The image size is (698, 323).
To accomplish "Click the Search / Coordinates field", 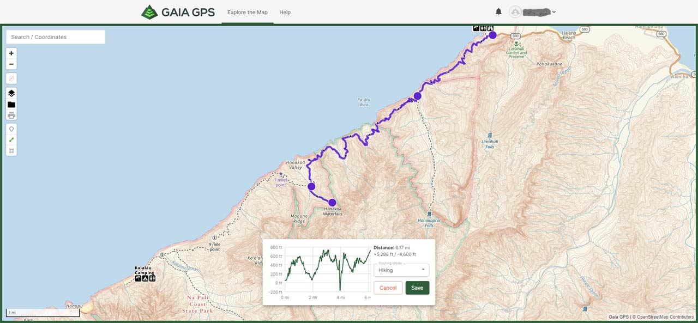I will [56, 37].
